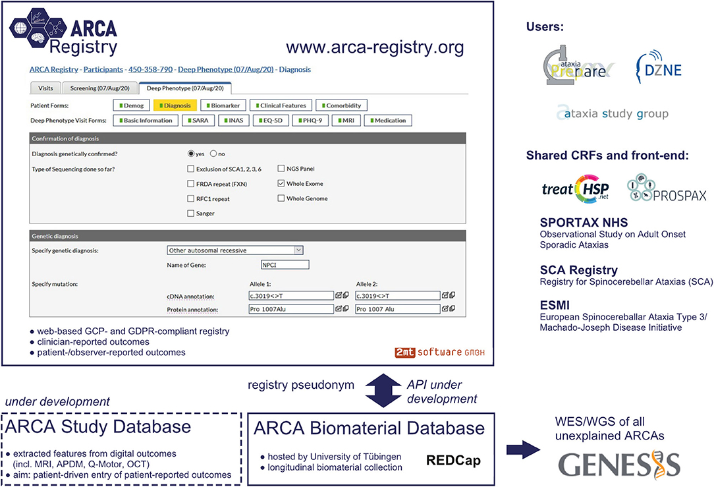Follow the Deep Phenotype (07/Aug/20) breadcrumb link
The height and width of the screenshot is (487, 714).
pyautogui.click(x=226, y=69)
